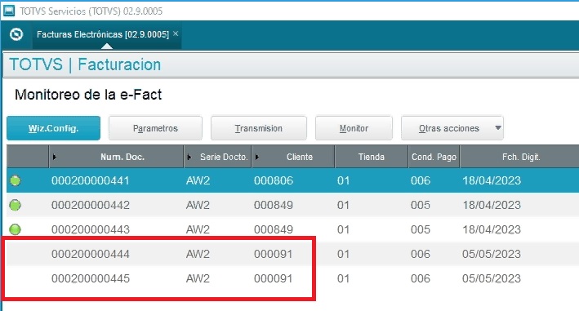Select document number 000200000442

(x=91, y=205)
